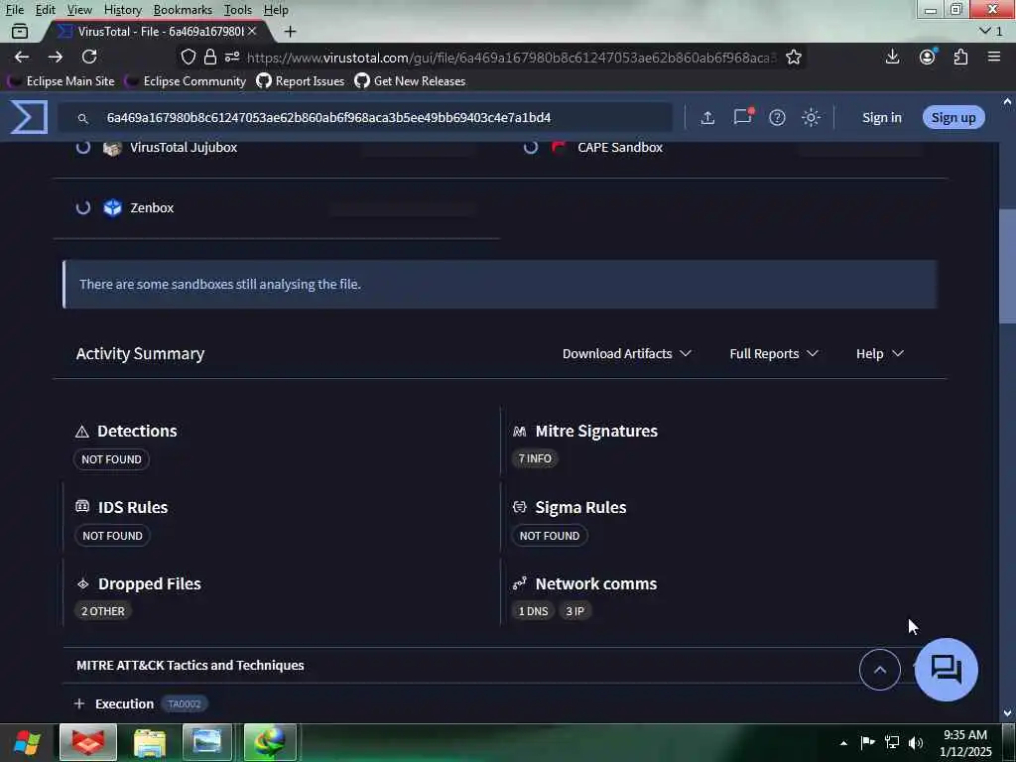
Task: Click the Sign up button
Action: click(953, 117)
